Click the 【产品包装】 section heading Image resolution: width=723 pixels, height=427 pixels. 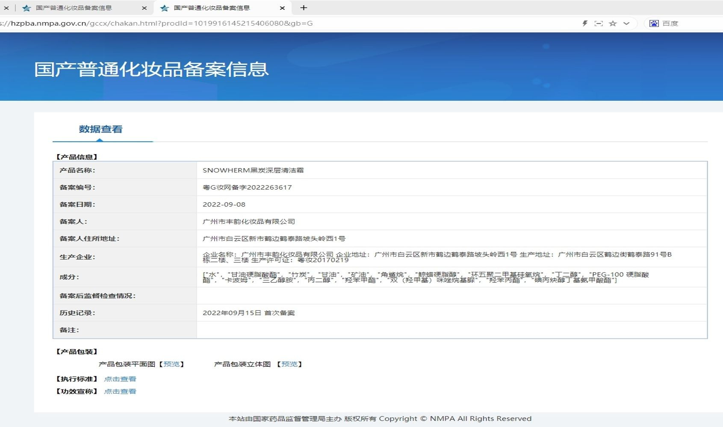point(77,352)
